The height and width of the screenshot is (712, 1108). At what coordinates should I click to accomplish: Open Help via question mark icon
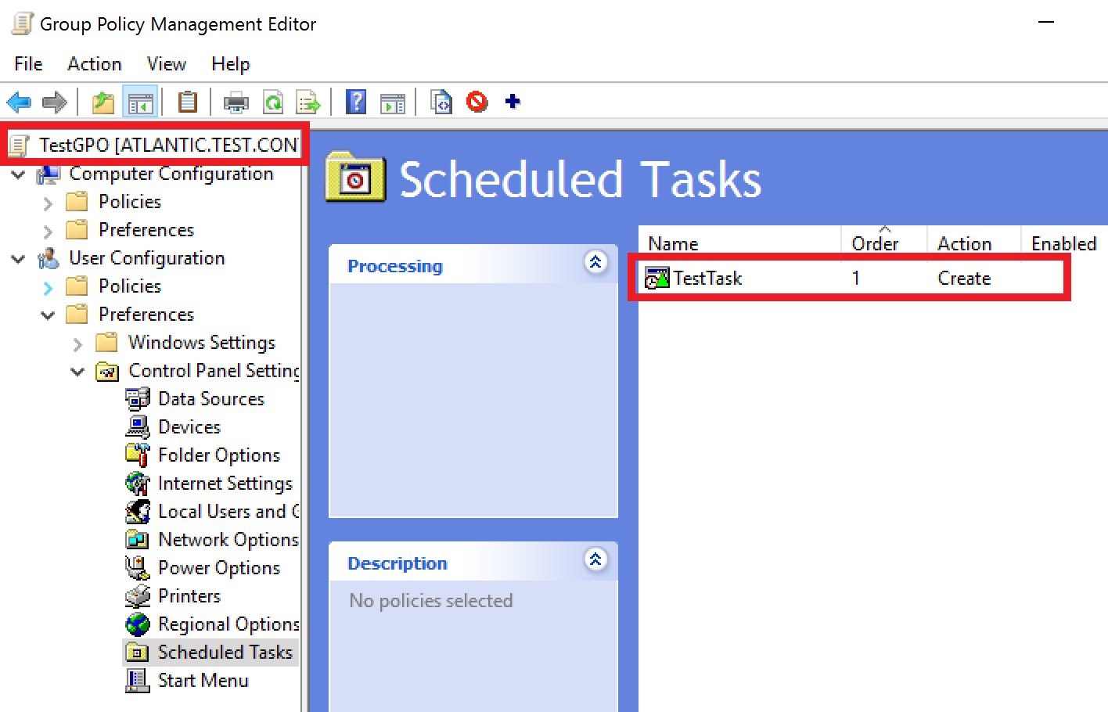[x=356, y=102]
